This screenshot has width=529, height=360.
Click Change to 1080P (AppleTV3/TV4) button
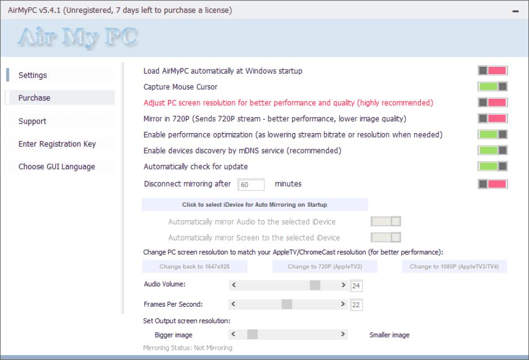454,266
